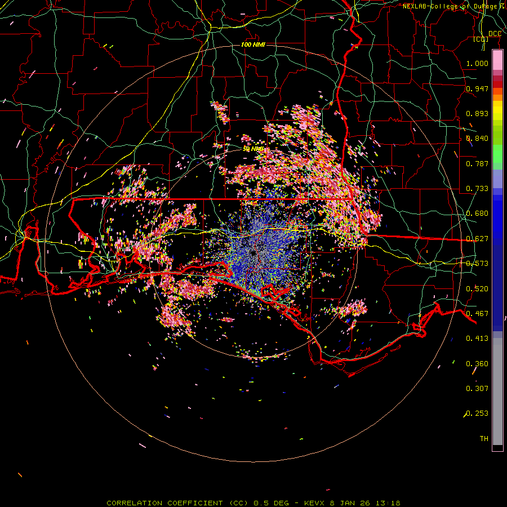
Task: Click the [CC] legend heading
Action: tap(481, 39)
